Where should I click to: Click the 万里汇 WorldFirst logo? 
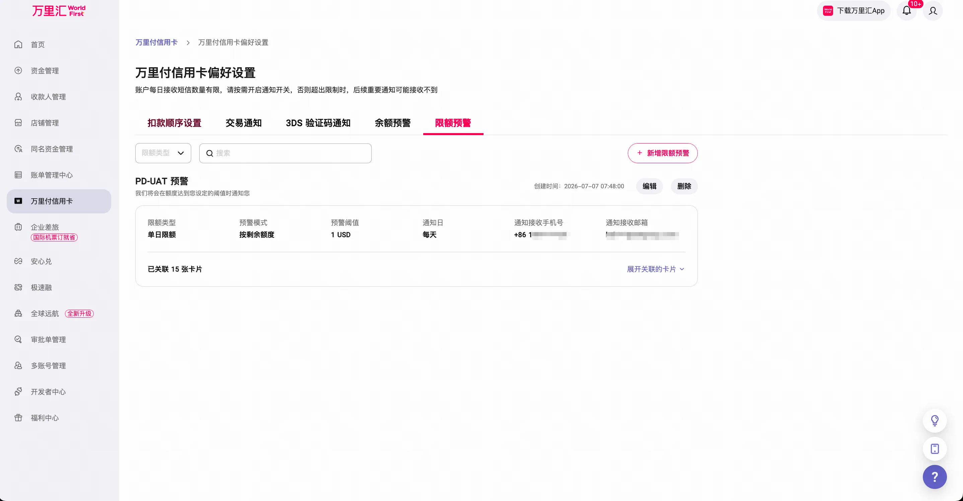59,11
